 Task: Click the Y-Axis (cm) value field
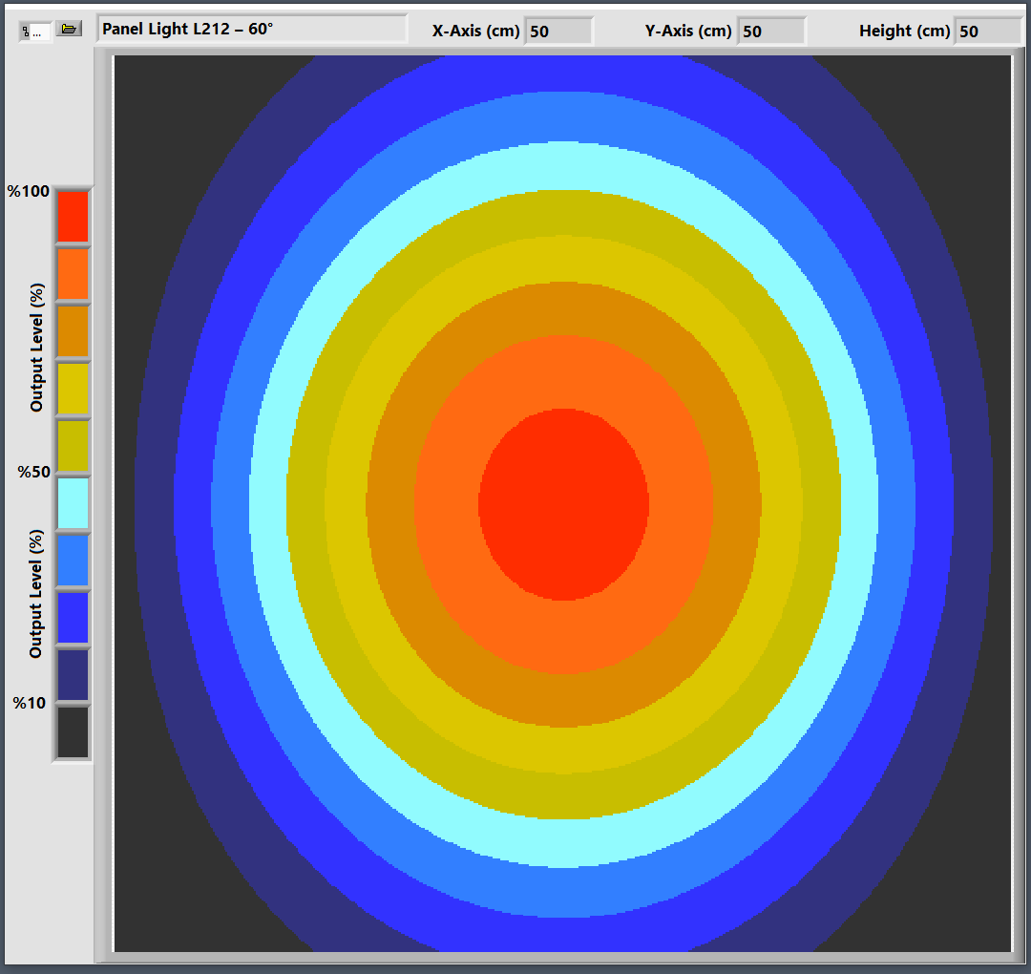point(770,32)
